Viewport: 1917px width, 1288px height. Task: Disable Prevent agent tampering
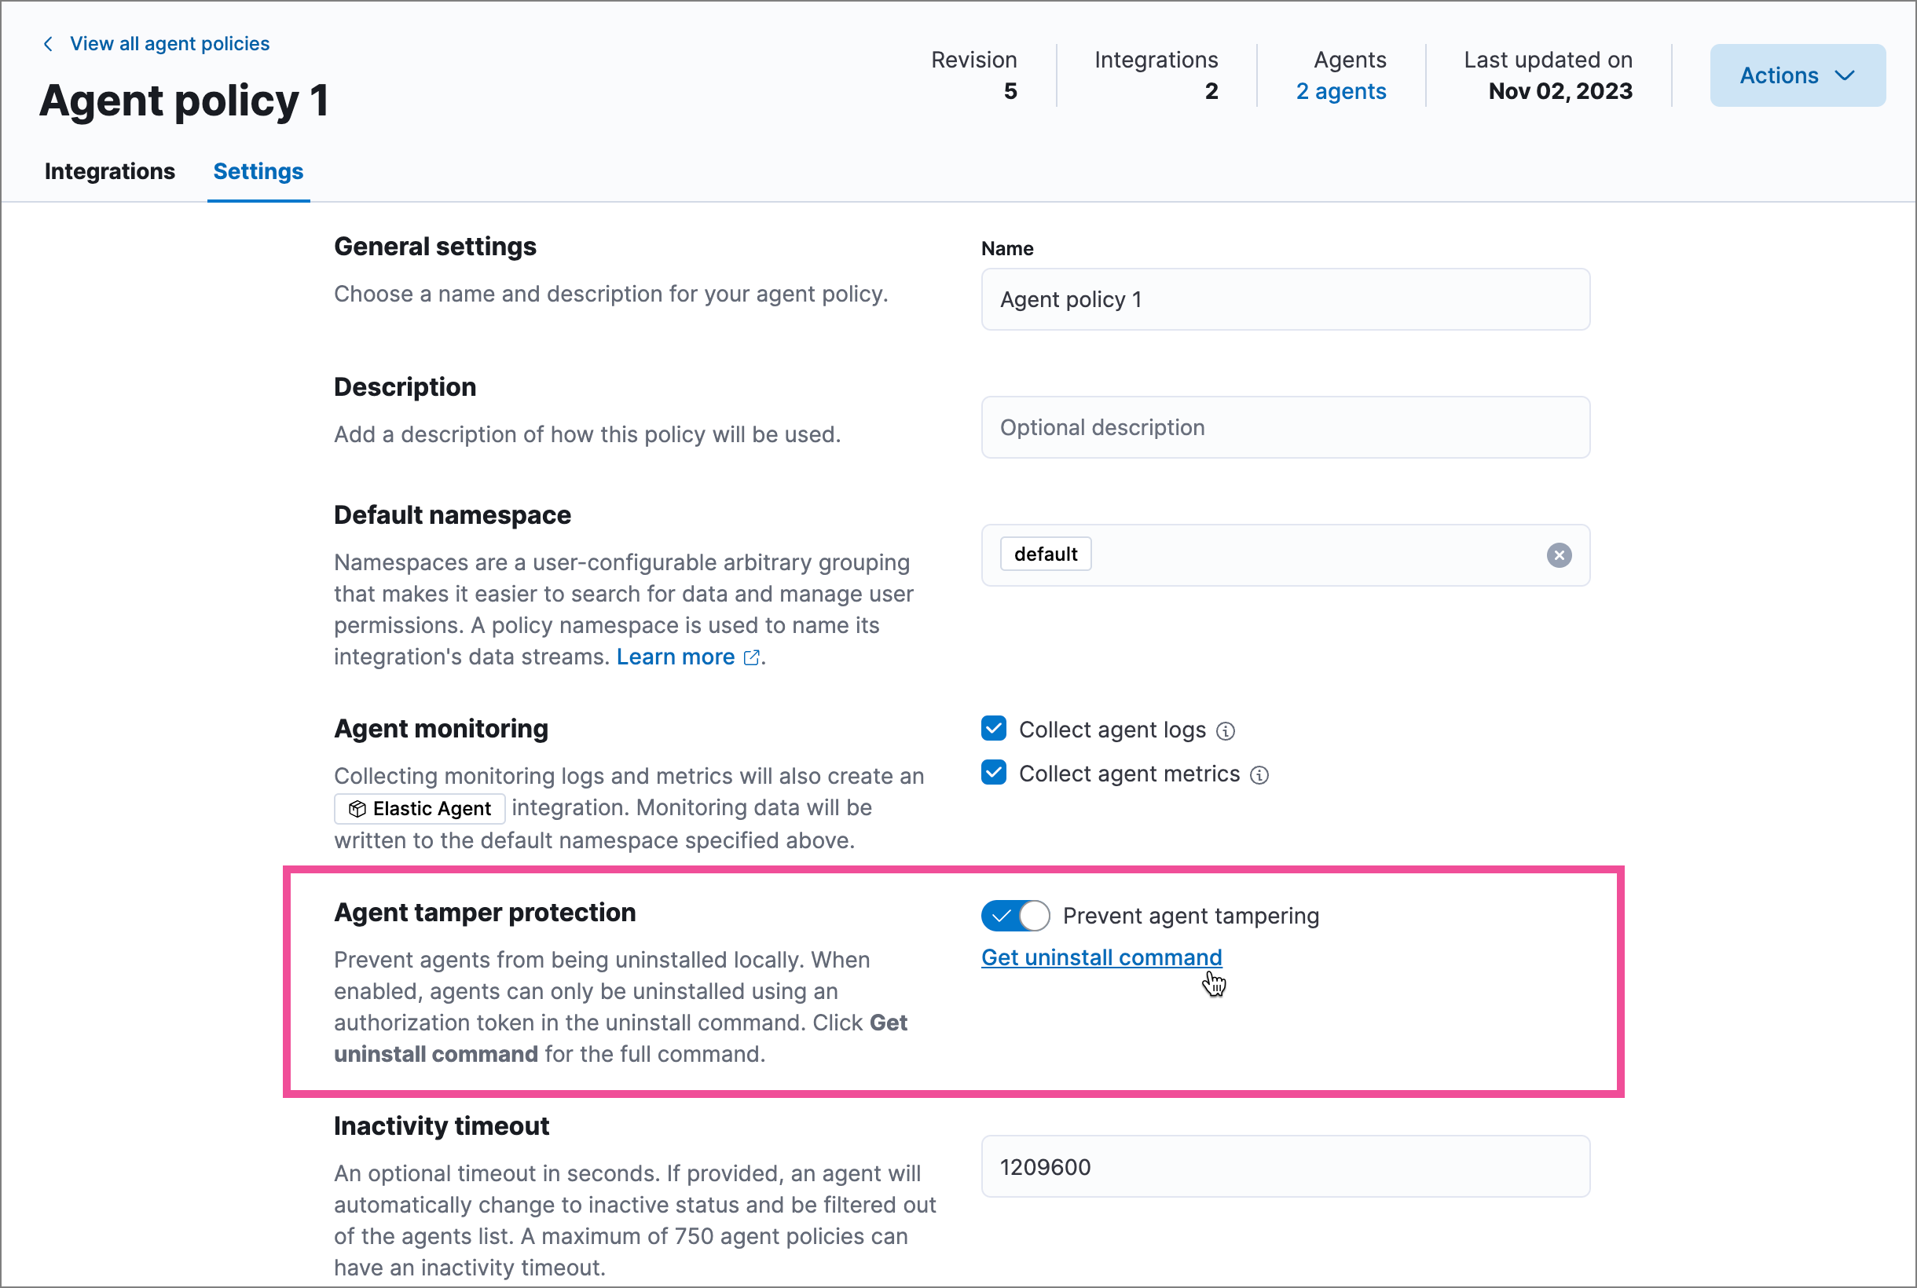[1015, 915]
